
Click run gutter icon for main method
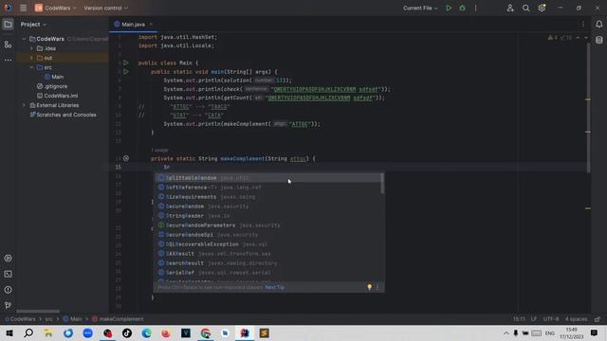coord(126,72)
